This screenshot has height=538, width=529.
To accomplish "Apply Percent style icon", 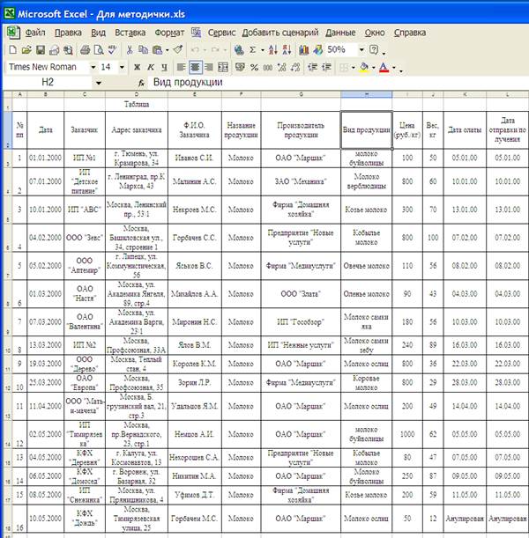I will (254, 67).
